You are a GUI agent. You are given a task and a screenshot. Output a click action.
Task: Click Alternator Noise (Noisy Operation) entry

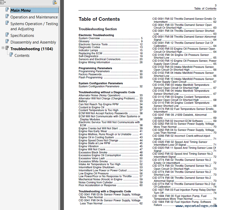110,95
